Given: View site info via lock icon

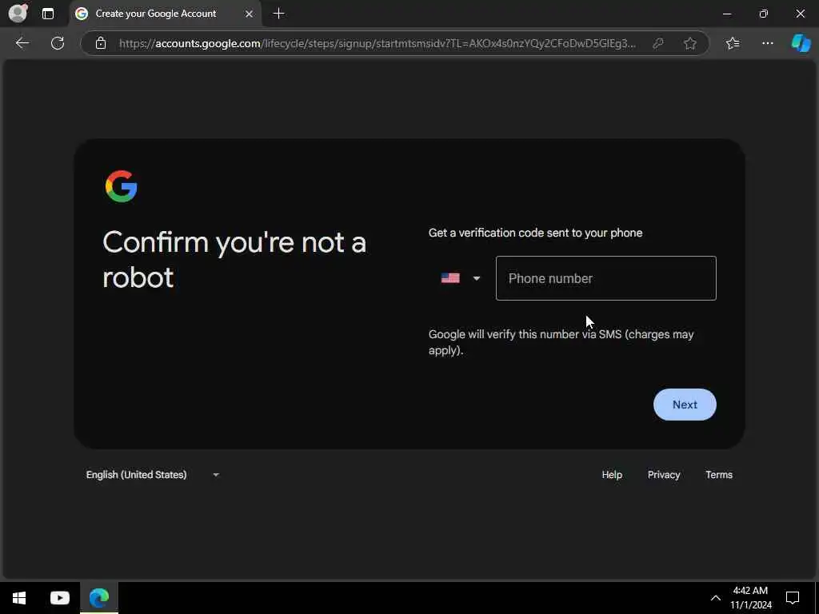Looking at the screenshot, I should pyautogui.click(x=101, y=43).
